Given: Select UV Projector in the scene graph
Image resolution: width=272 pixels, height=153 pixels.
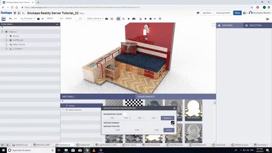Looking at the screenshot, I should coord(17,49).
